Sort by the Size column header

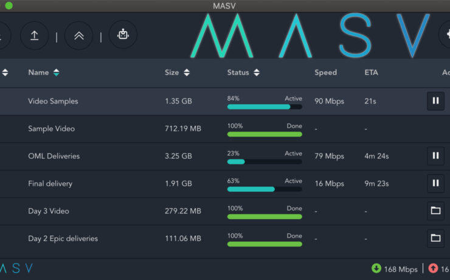click(177, 72)
